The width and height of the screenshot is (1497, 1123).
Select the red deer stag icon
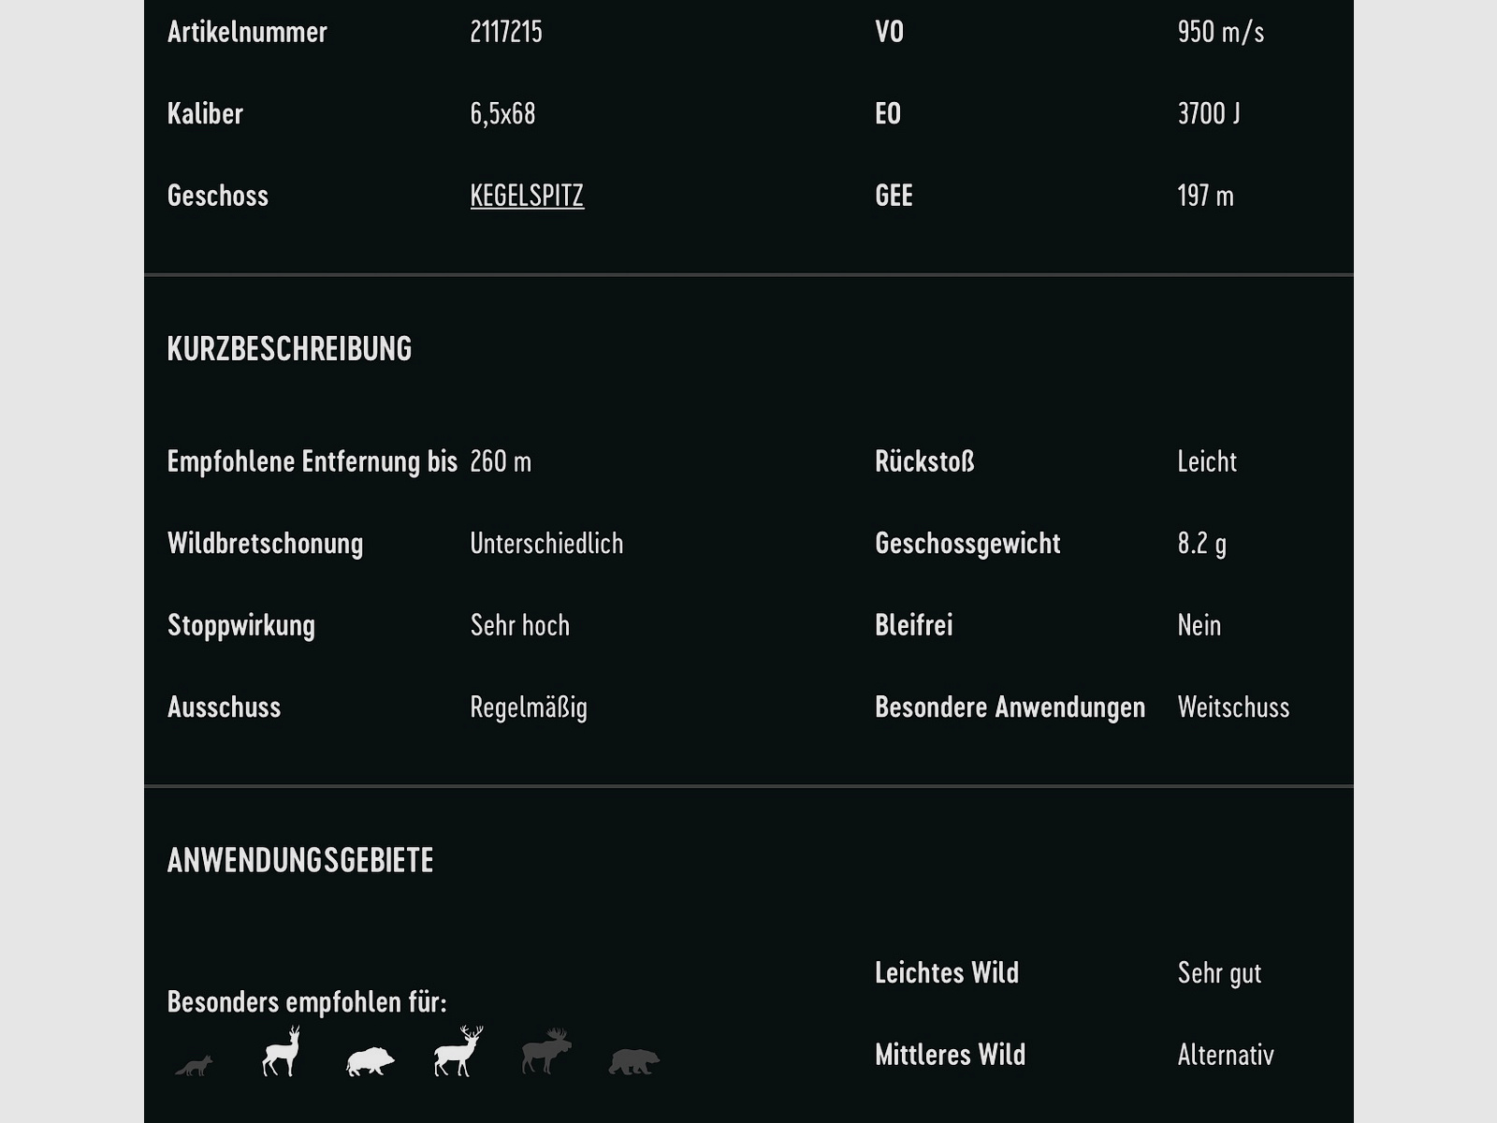458,1052
